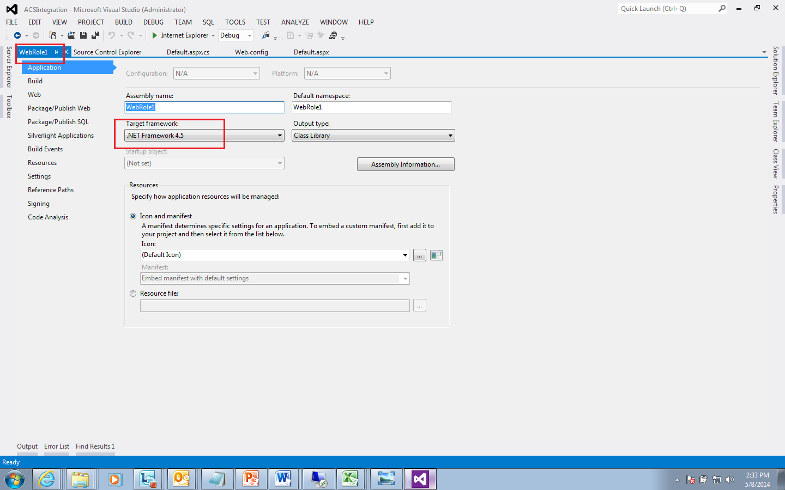
Task: Expand the document tabs overflow dropdown
Action: coord(764,52)
